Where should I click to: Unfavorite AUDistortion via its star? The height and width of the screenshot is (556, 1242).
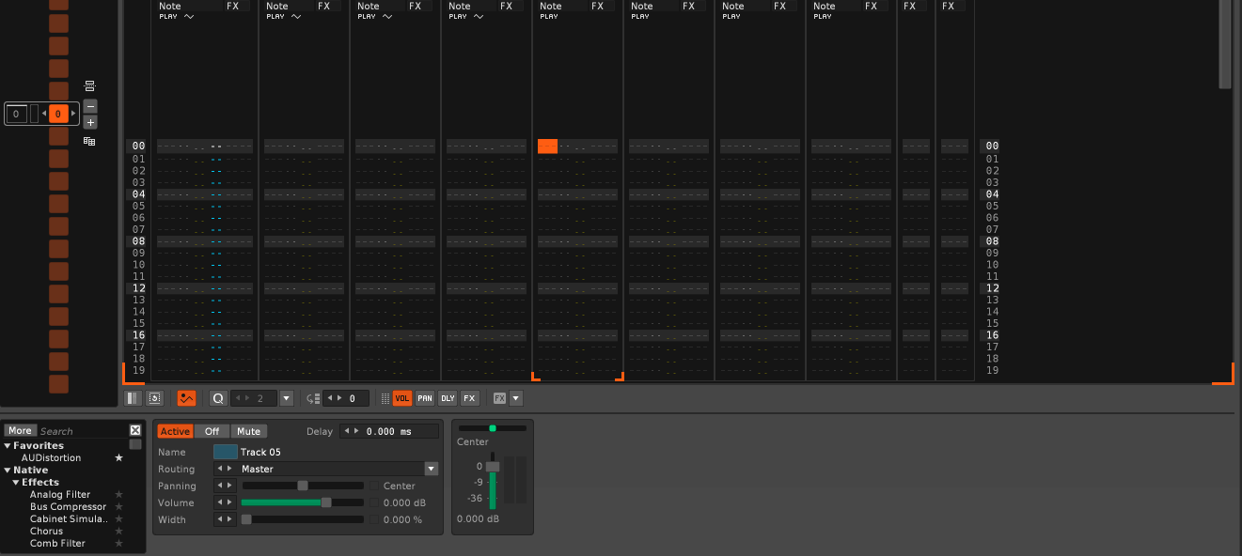pos(118,458)
